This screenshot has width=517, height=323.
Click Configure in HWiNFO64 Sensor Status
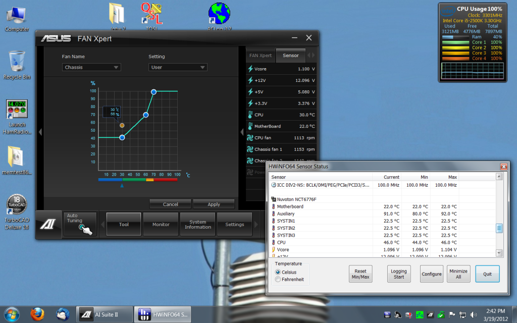tap(432, 274)
